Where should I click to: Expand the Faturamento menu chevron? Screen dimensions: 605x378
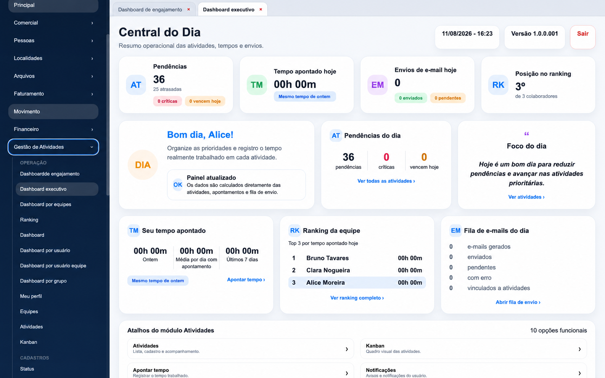[x=92, y=94]
